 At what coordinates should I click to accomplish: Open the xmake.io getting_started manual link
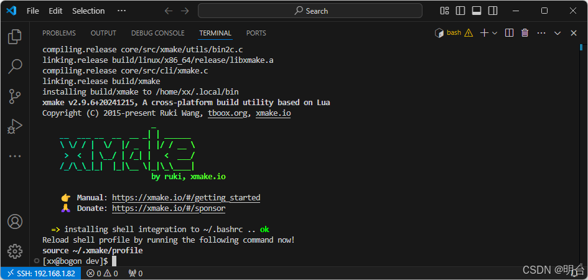186,197
